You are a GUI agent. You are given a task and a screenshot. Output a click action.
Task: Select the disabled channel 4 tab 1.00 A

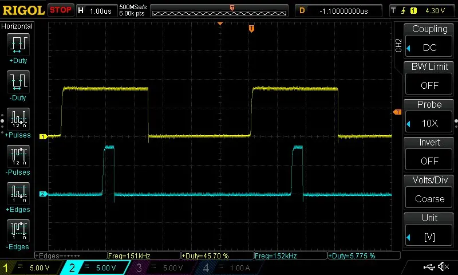point(230,268)
